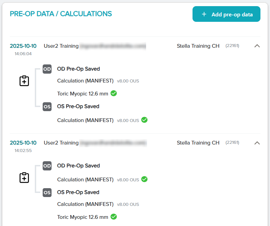Select the OD badge in the 14:02:55 record
This screenshot has width=270, height=226.
click(47, 166)
